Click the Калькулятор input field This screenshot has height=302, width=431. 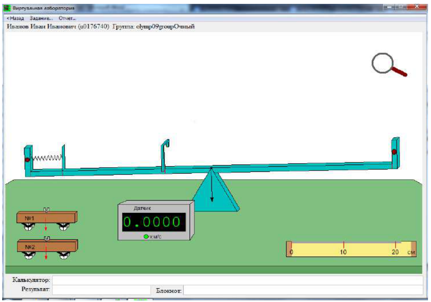point(238,280)
